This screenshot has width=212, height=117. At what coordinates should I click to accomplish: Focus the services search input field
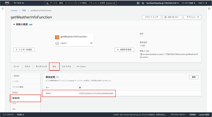tap(81, 3)
